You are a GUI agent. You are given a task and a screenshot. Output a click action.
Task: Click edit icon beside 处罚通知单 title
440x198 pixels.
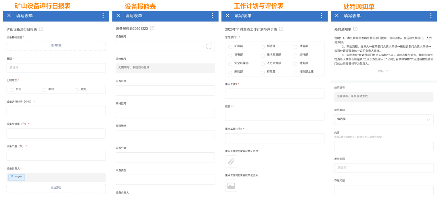355,29
